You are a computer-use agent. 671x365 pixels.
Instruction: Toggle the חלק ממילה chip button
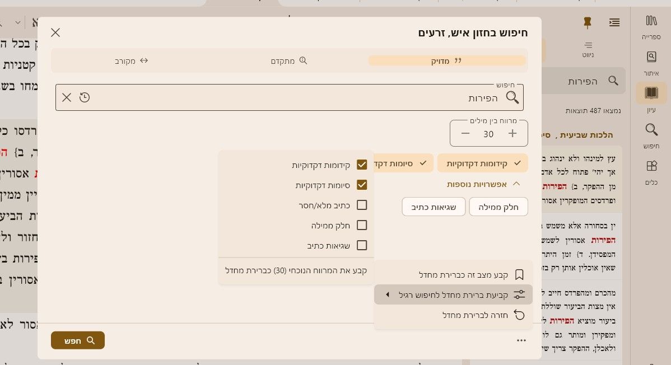pos(498,207)
